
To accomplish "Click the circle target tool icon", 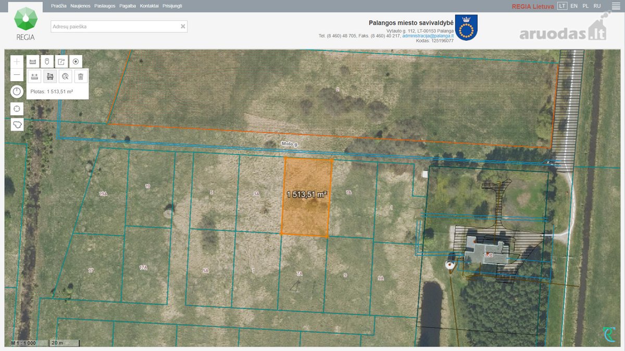I will click(x=76, y=61).
